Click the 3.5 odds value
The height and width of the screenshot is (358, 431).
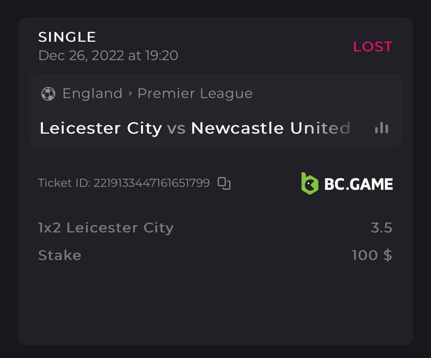tap(382, 228)
